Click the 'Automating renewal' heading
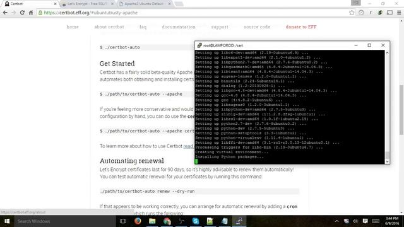404x227 pixels. [132, 161]
